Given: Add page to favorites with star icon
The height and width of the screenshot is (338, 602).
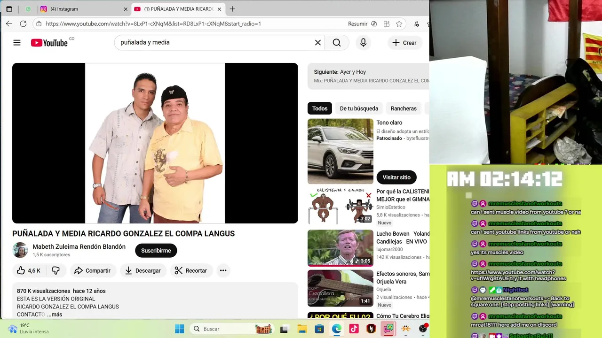Looking at the screenshot, I should [x=399, y=23].
